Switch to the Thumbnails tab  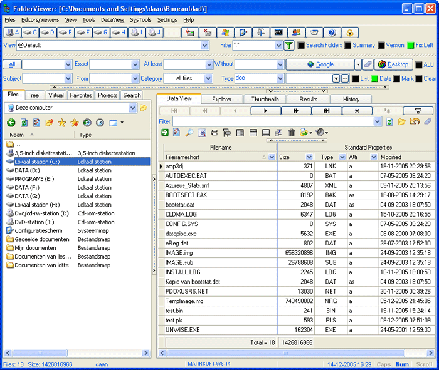[265, 99]
